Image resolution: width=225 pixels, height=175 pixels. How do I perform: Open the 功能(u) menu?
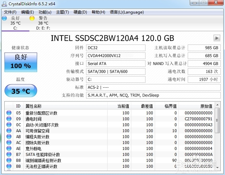tap(45, 12)
